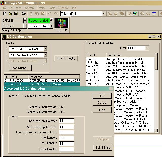Click the window view toolbar icon
162x157 pixels.
tap(154, 13)
